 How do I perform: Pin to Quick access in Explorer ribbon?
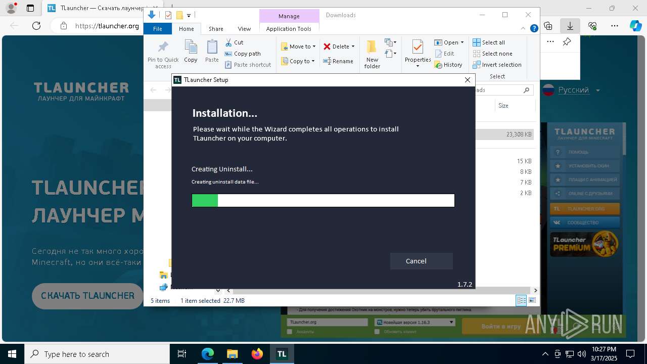(163, 55)
